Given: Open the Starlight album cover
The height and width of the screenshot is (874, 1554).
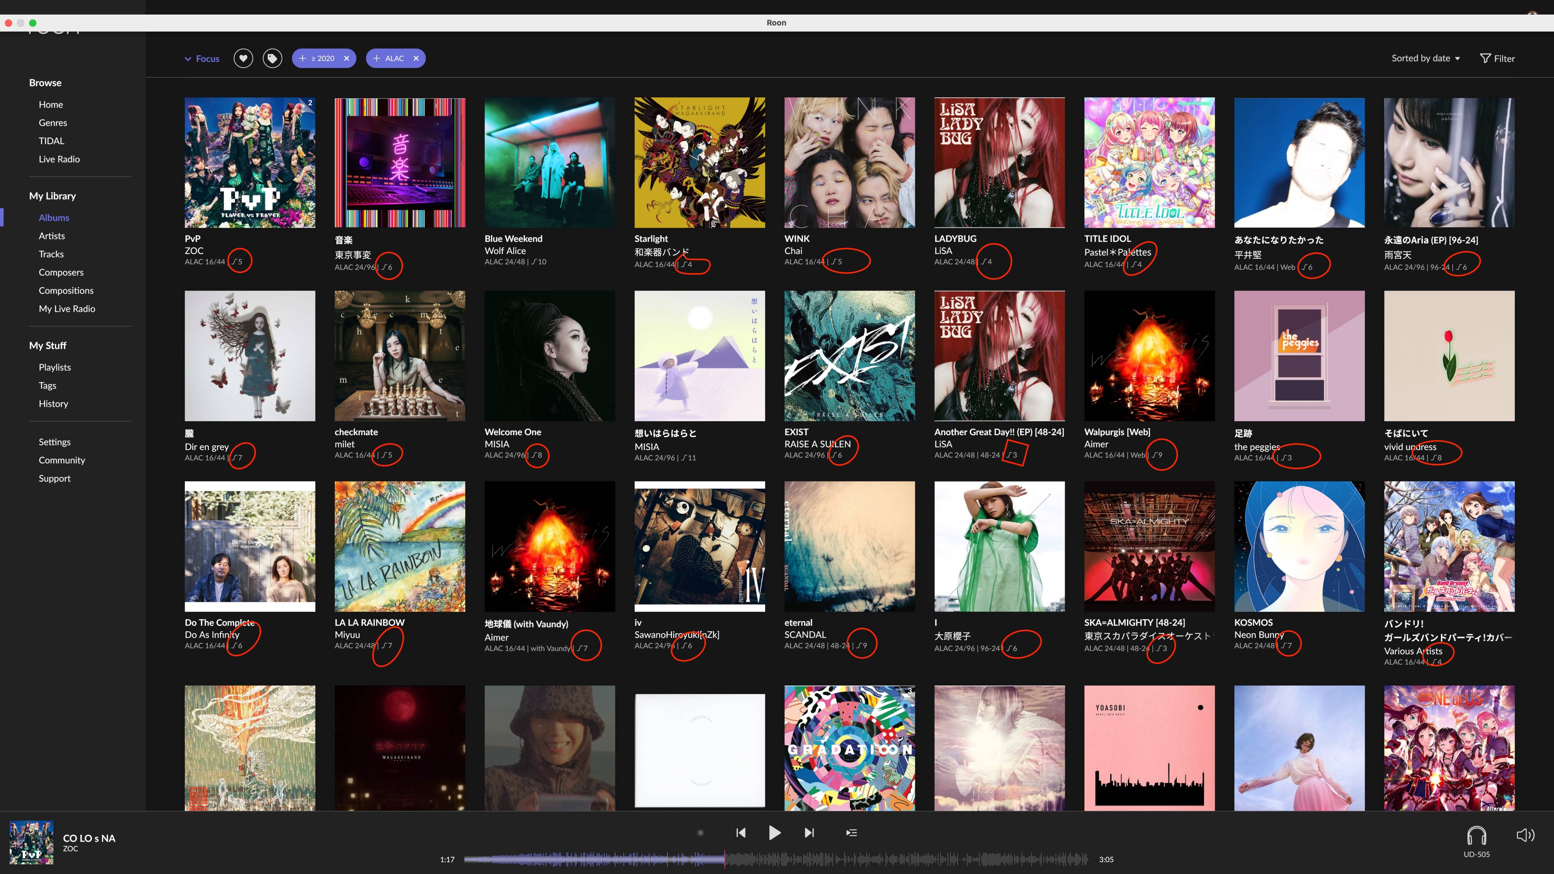Looking at the screenshot, I should [700, 163].
